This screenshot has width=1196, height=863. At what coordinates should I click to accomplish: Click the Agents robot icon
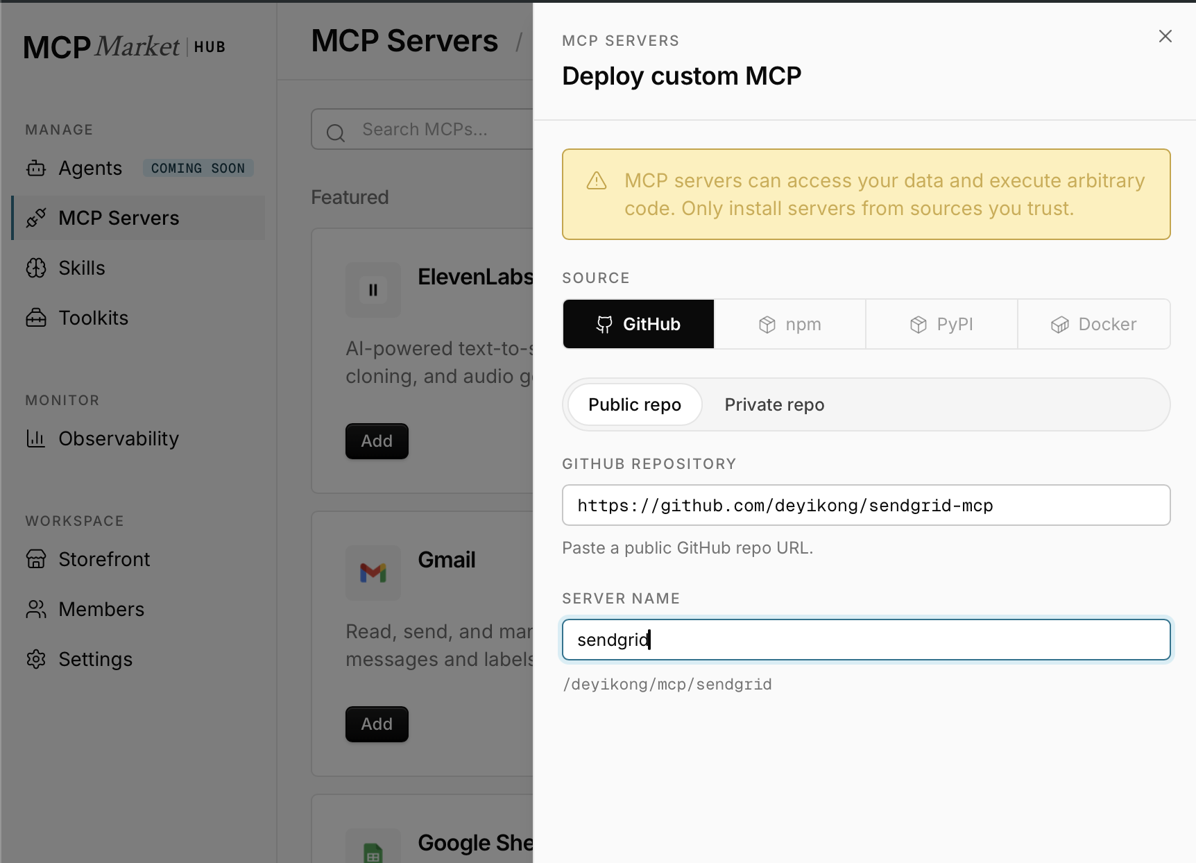[x=36, y=169]
